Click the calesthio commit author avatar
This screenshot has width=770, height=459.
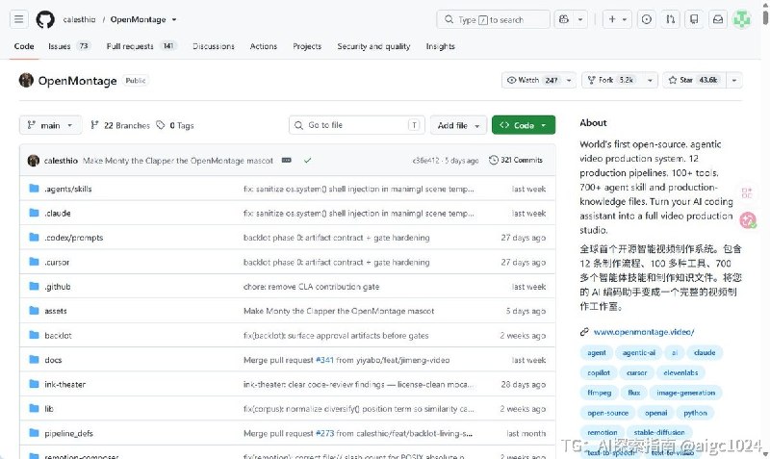click(x=34, y=161)
